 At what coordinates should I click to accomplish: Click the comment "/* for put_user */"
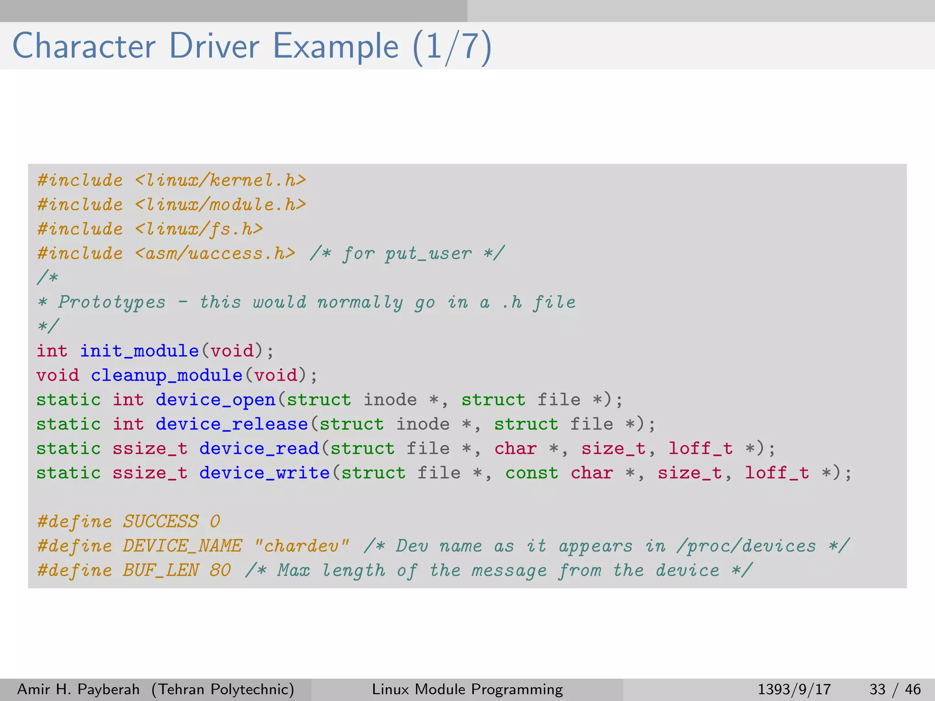[407, 254]
